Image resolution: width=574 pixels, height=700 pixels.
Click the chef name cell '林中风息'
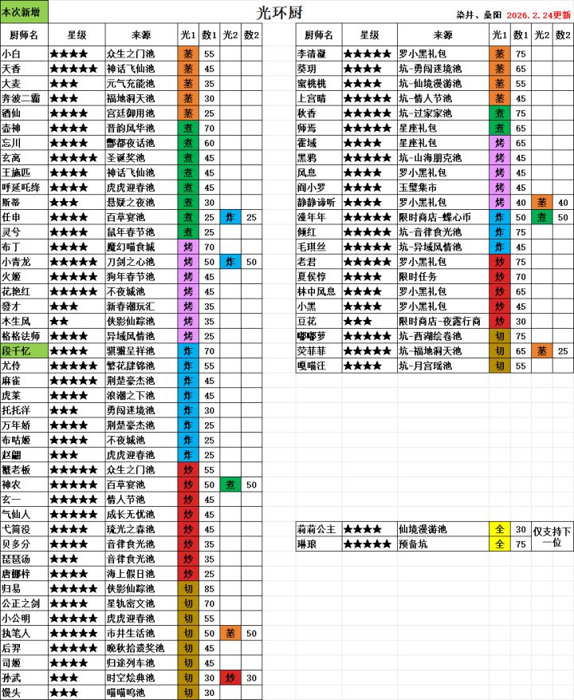320,291
